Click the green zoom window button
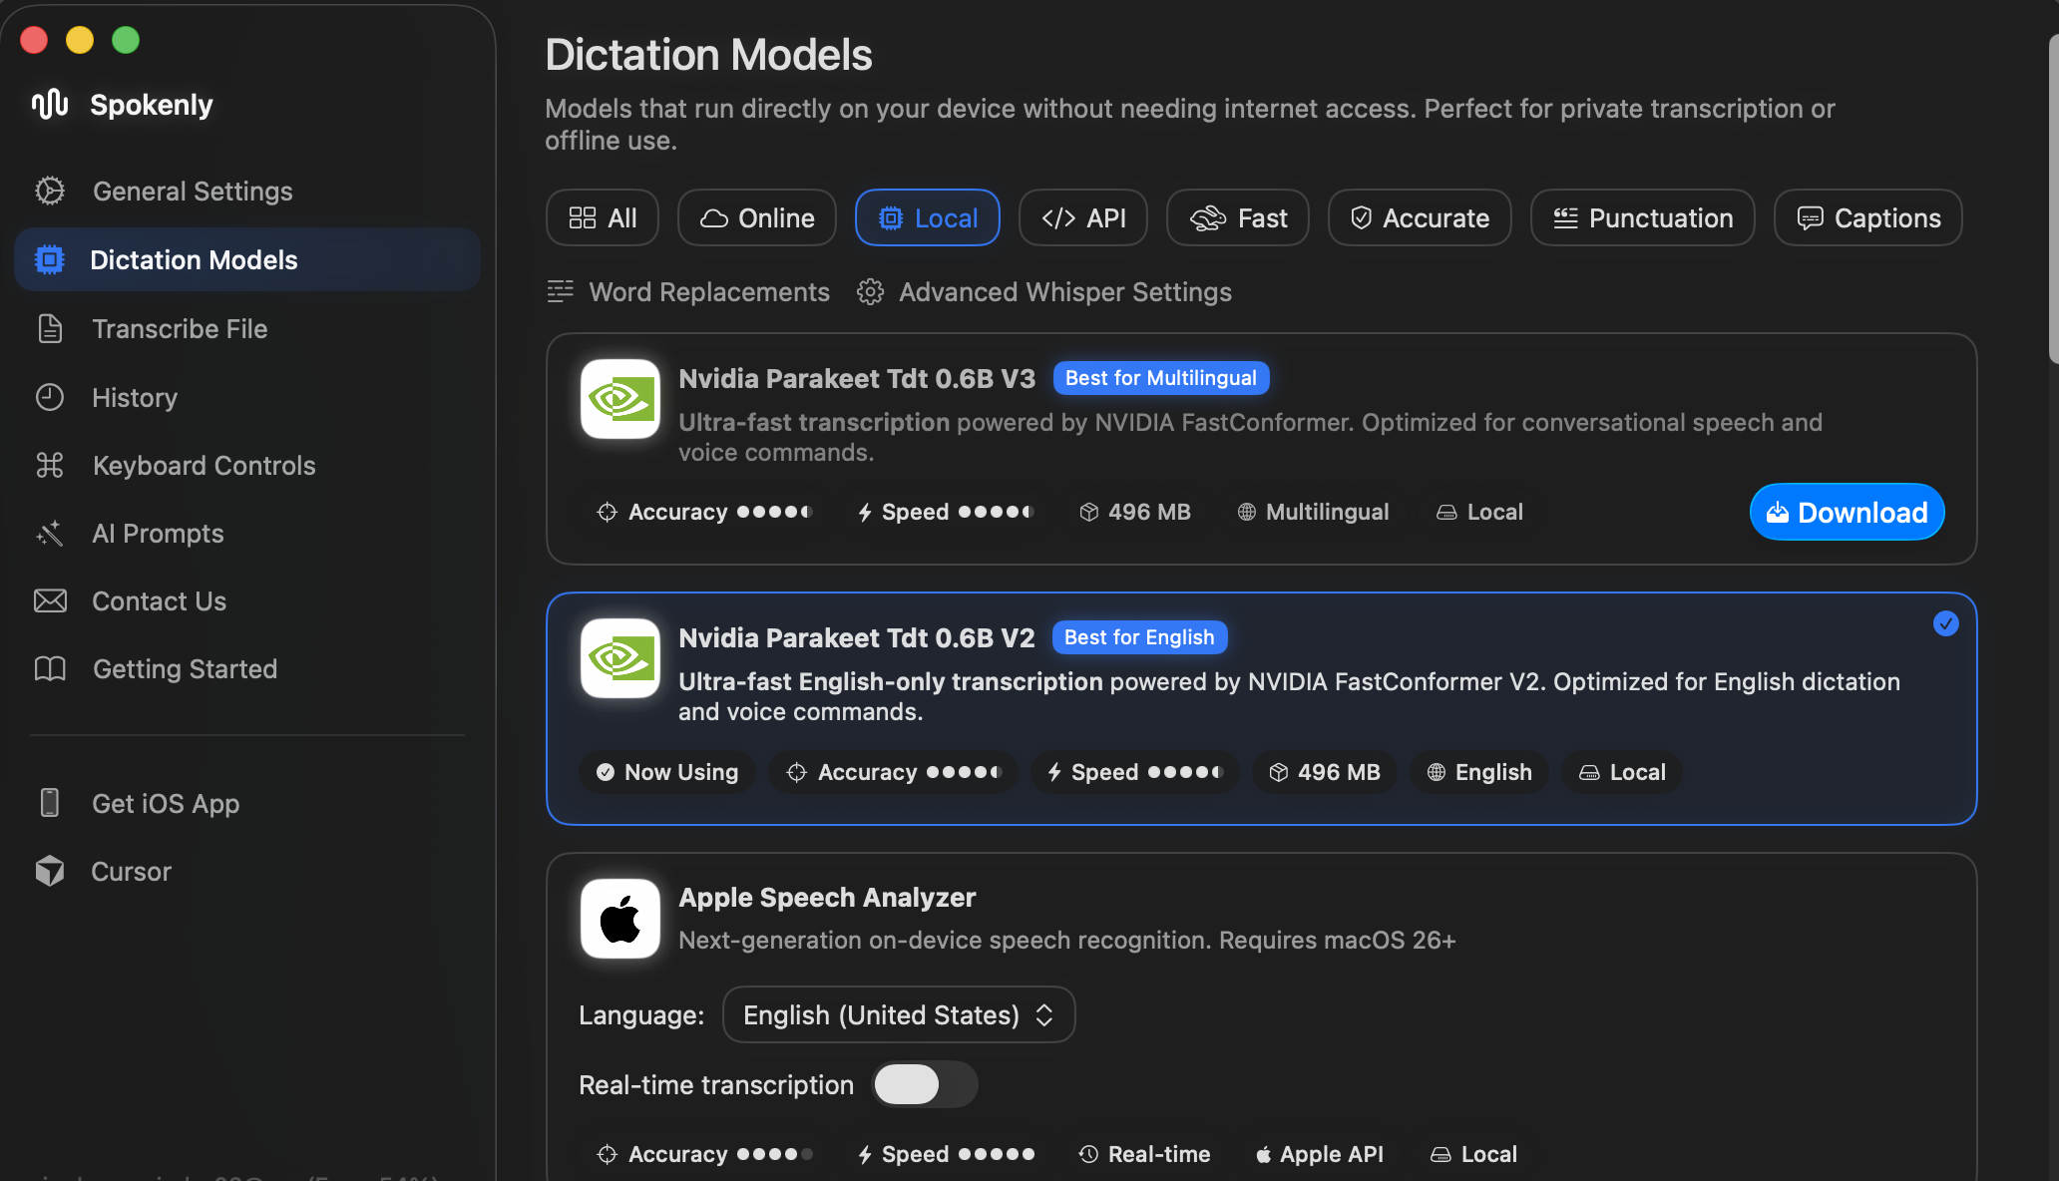Screen dimensions: 2059x1181 [126, 40]
